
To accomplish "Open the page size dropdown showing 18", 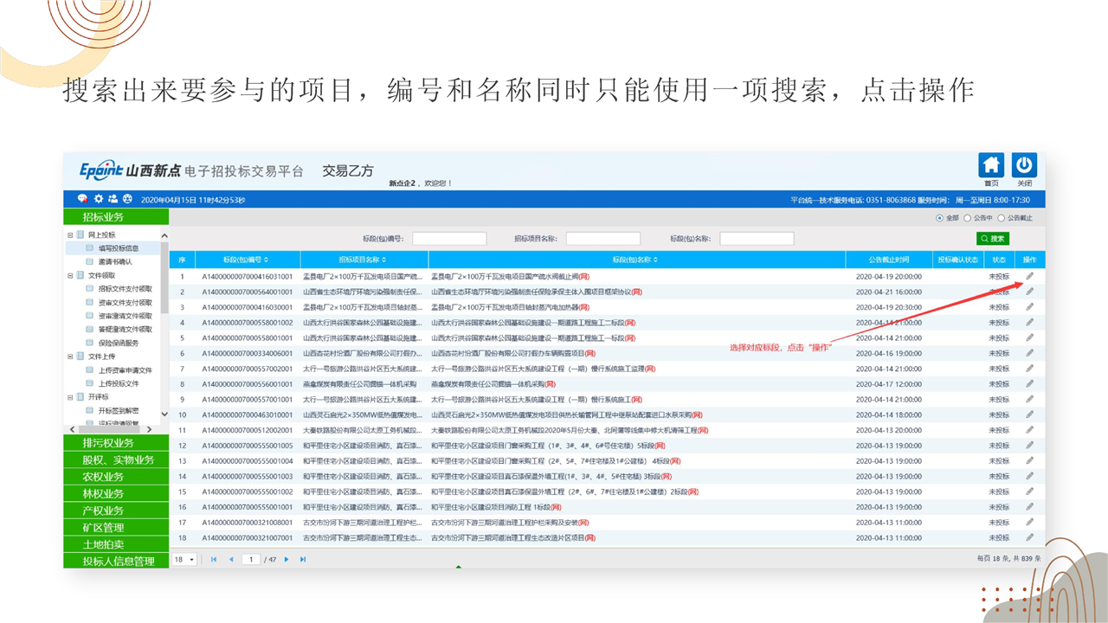I will (184, 560).
